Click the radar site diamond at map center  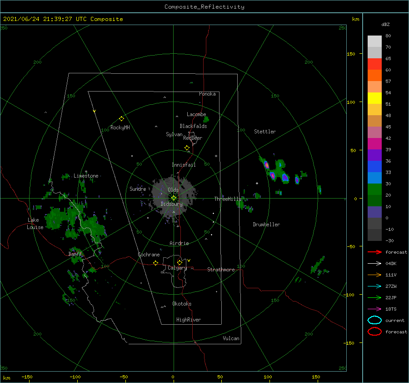click(x=174, y=198)
